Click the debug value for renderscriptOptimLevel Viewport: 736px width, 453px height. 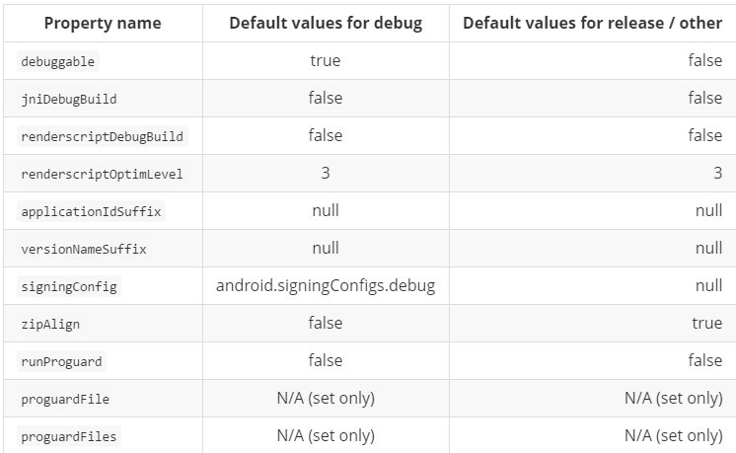coord(325,173)
